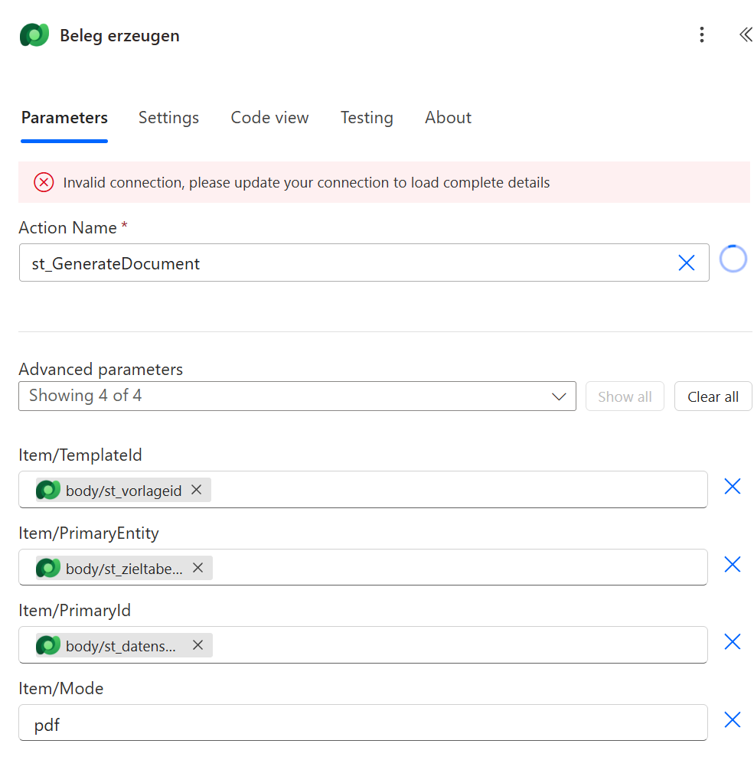Image resolution: width=754 pixels, height=760 pixels.
Task: Click Dataverse icon in body/st_vorlageid token
Action: pos(48,490)
